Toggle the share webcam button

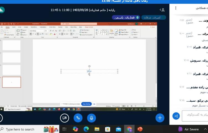coord(65,118)
